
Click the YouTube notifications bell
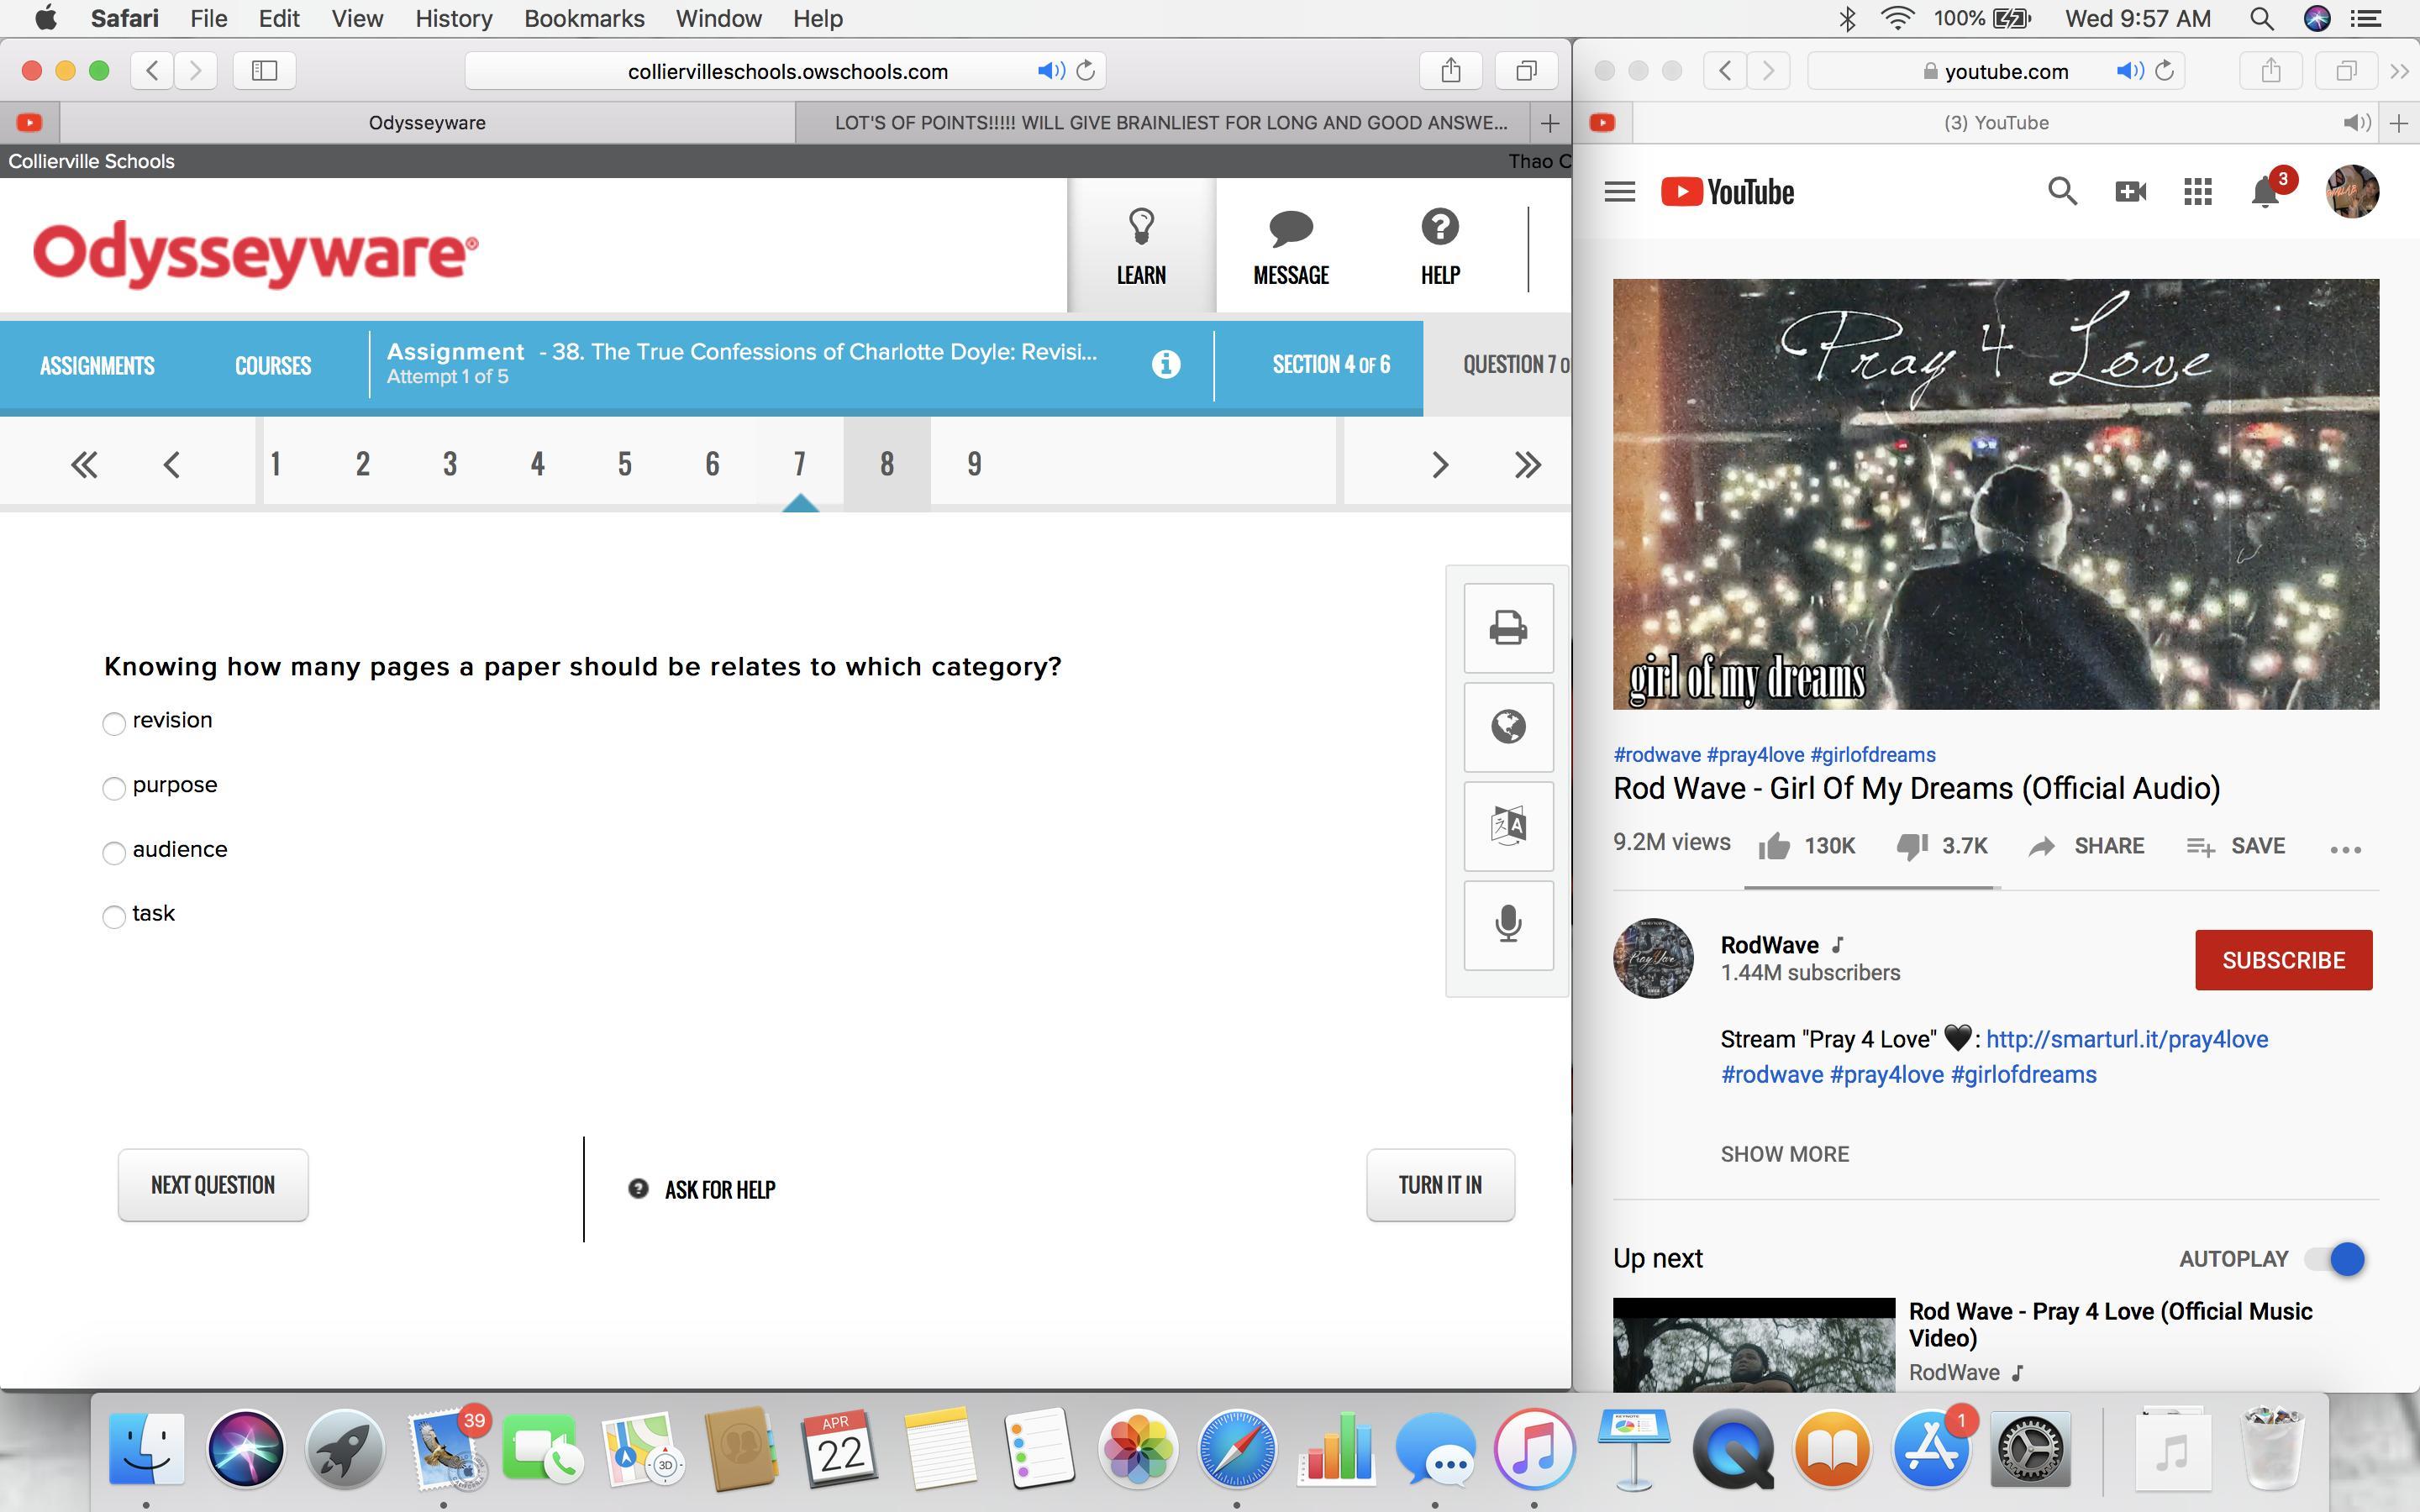tap(2265, 192)
